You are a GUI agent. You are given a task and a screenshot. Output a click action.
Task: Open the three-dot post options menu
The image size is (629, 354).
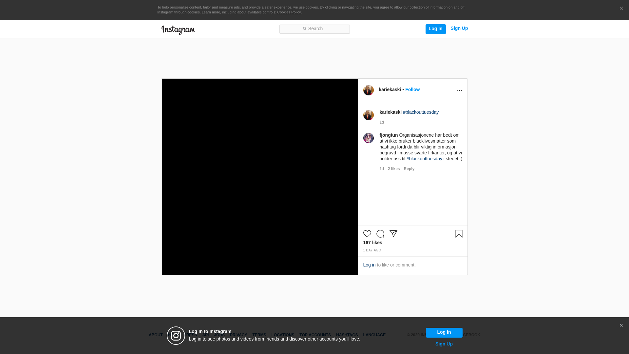[459, 90]
